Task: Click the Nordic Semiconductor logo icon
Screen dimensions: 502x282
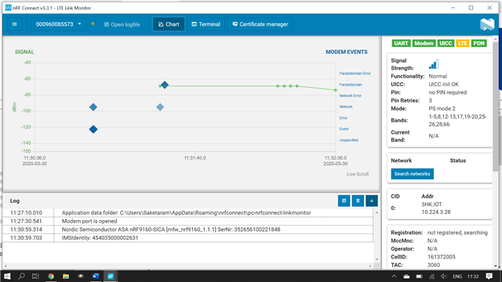Action: click(x=487, y=24)
